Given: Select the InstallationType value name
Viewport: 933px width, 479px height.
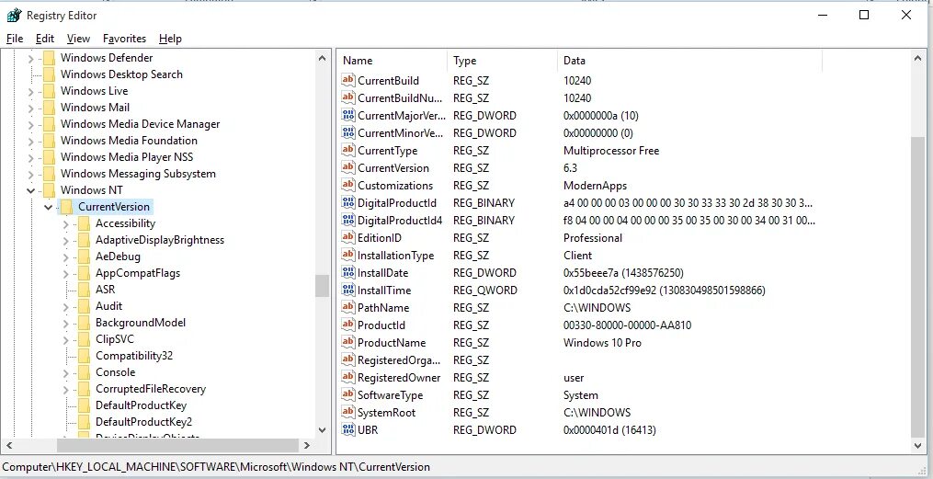Looking at the screenshot, I should tap(395, 256).
